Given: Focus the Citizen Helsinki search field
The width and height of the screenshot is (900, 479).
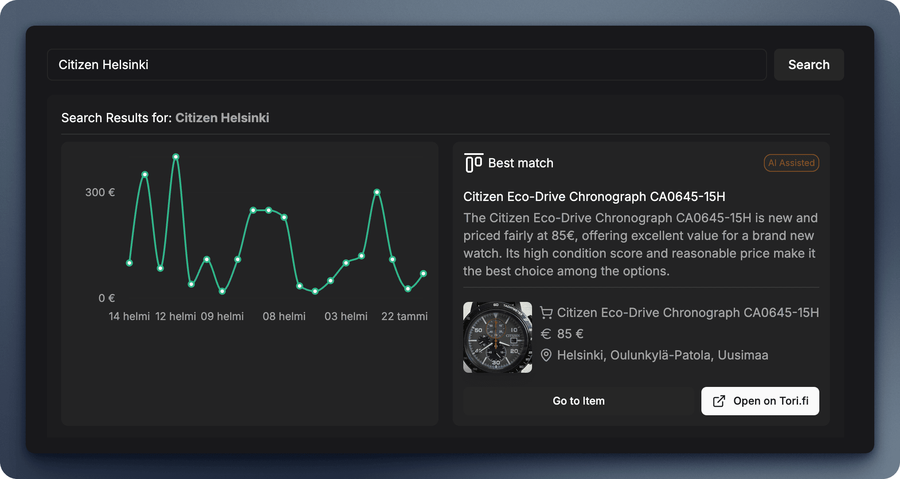Looking at the screenshot, I should click(406, 65).
